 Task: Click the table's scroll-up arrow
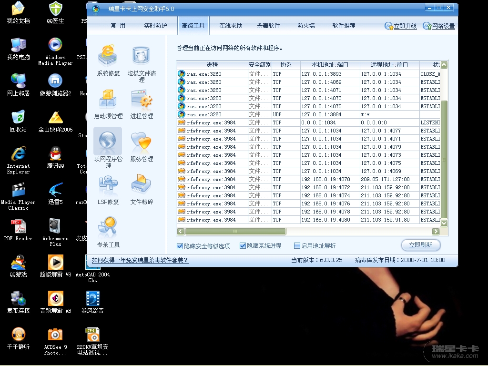pyautogui.click(x=444, y=64)
